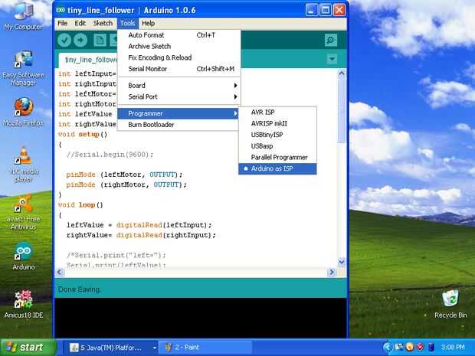This screenshot has width=475, height=356.
Task: Select AVR ISP programmer
Action: coord(277,113)
